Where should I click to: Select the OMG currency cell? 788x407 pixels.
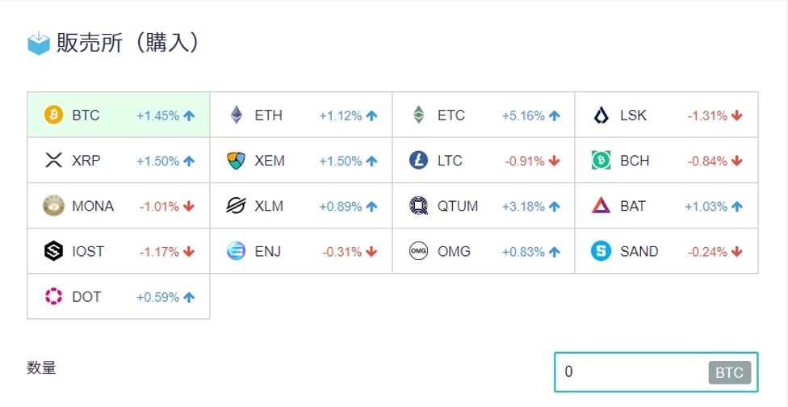click(x=484, y=250)
